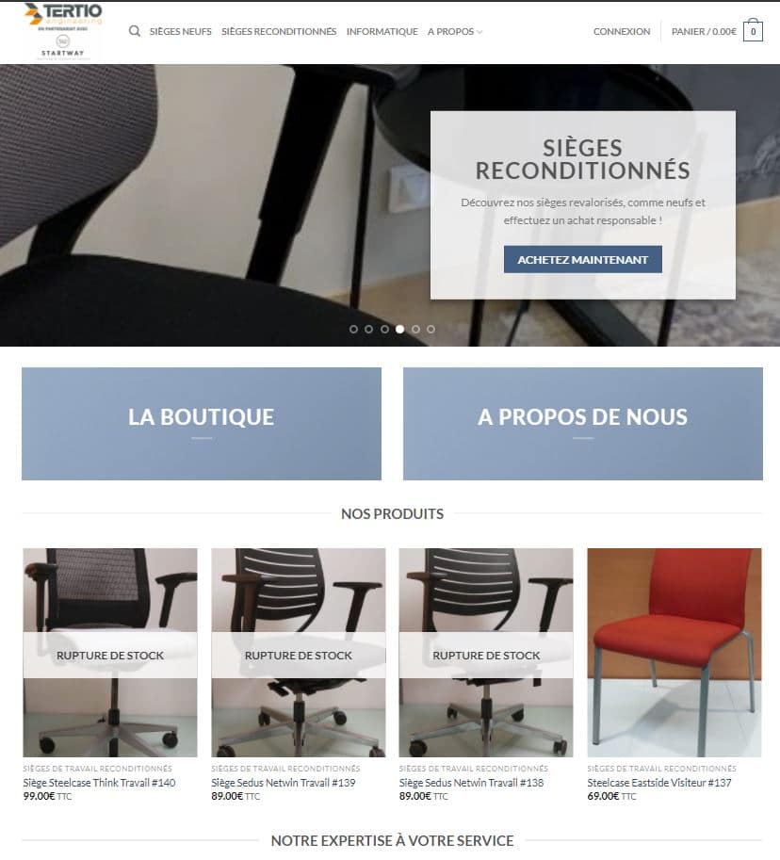The width and height of the screenshot is (780, 860).
Task: Click the CONNEXION link
Action: point(622,32)
